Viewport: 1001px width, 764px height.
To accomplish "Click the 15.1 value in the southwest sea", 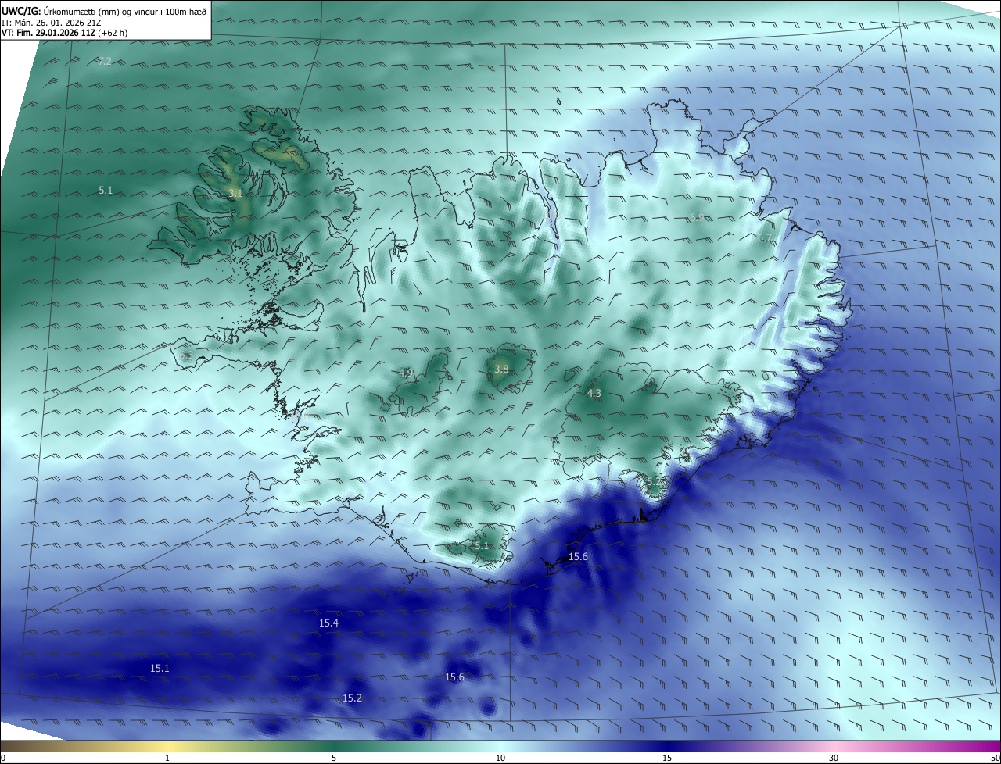I will tap(160, 668).
